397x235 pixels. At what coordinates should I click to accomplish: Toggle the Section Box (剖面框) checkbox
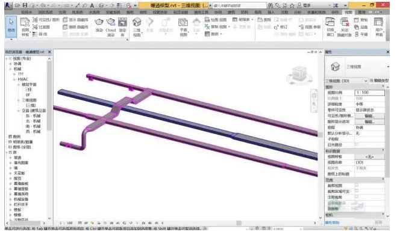(357, 209)
